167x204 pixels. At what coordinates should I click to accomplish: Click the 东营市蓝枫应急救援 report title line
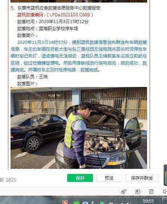56,8
